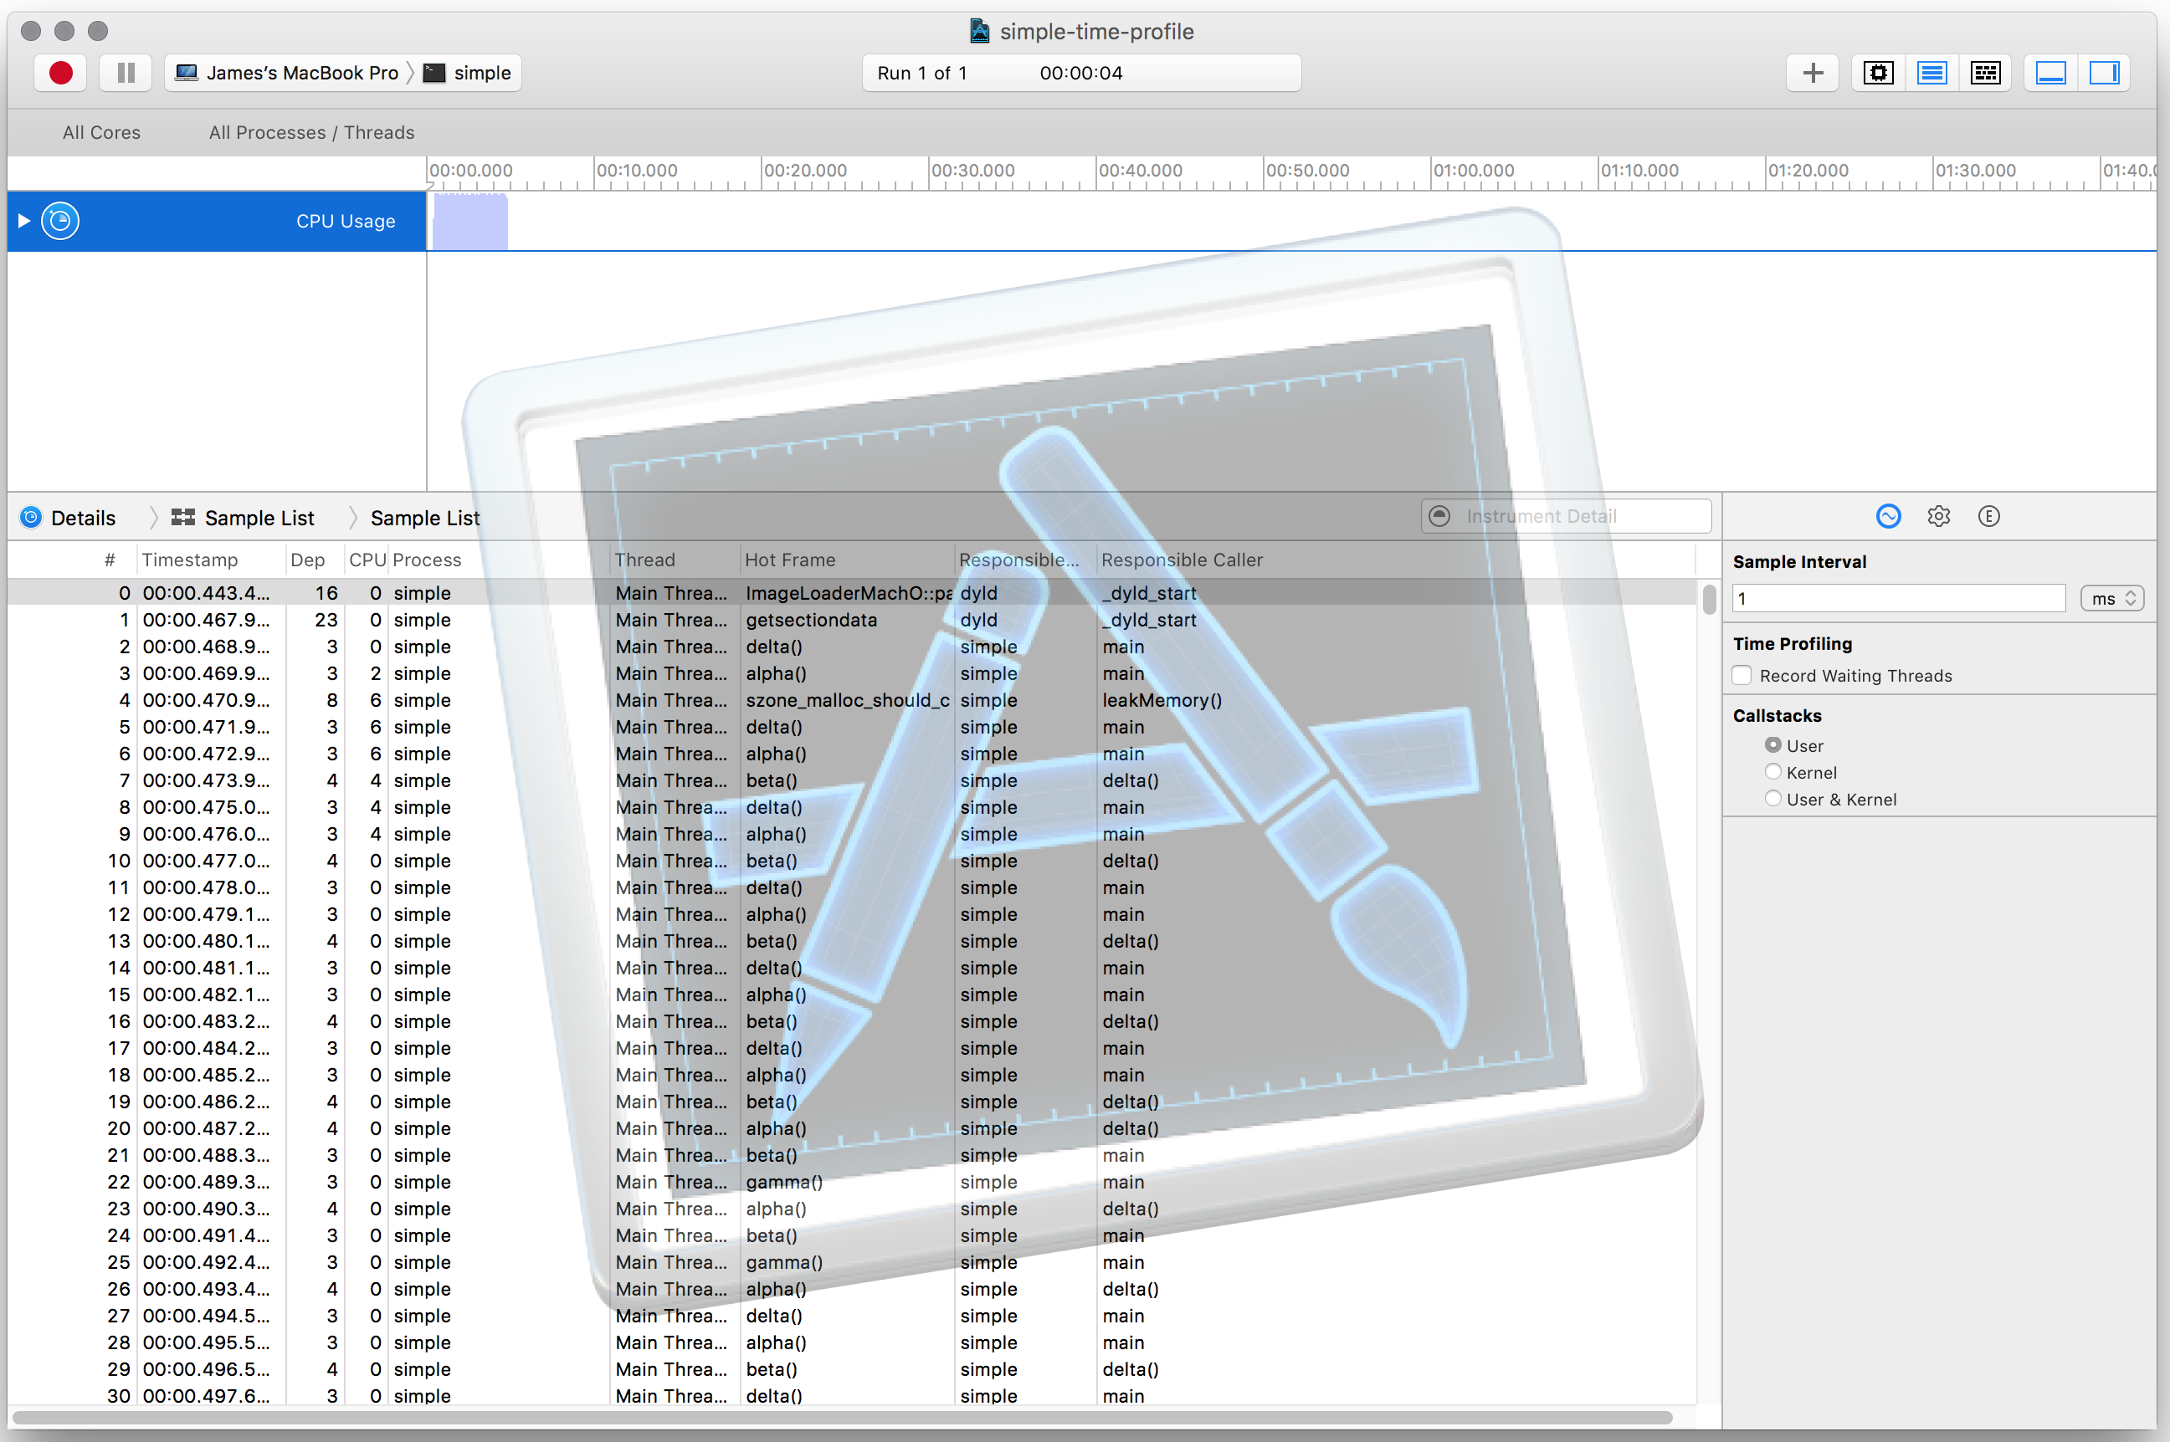Screen dimensions: 2170x1442
Task: Change the sample interval unit from ms
Action: [2111, 598]
